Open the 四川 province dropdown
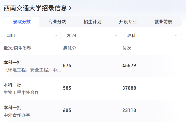The height and width of the screenshot is (127, 186). point(32,35)
